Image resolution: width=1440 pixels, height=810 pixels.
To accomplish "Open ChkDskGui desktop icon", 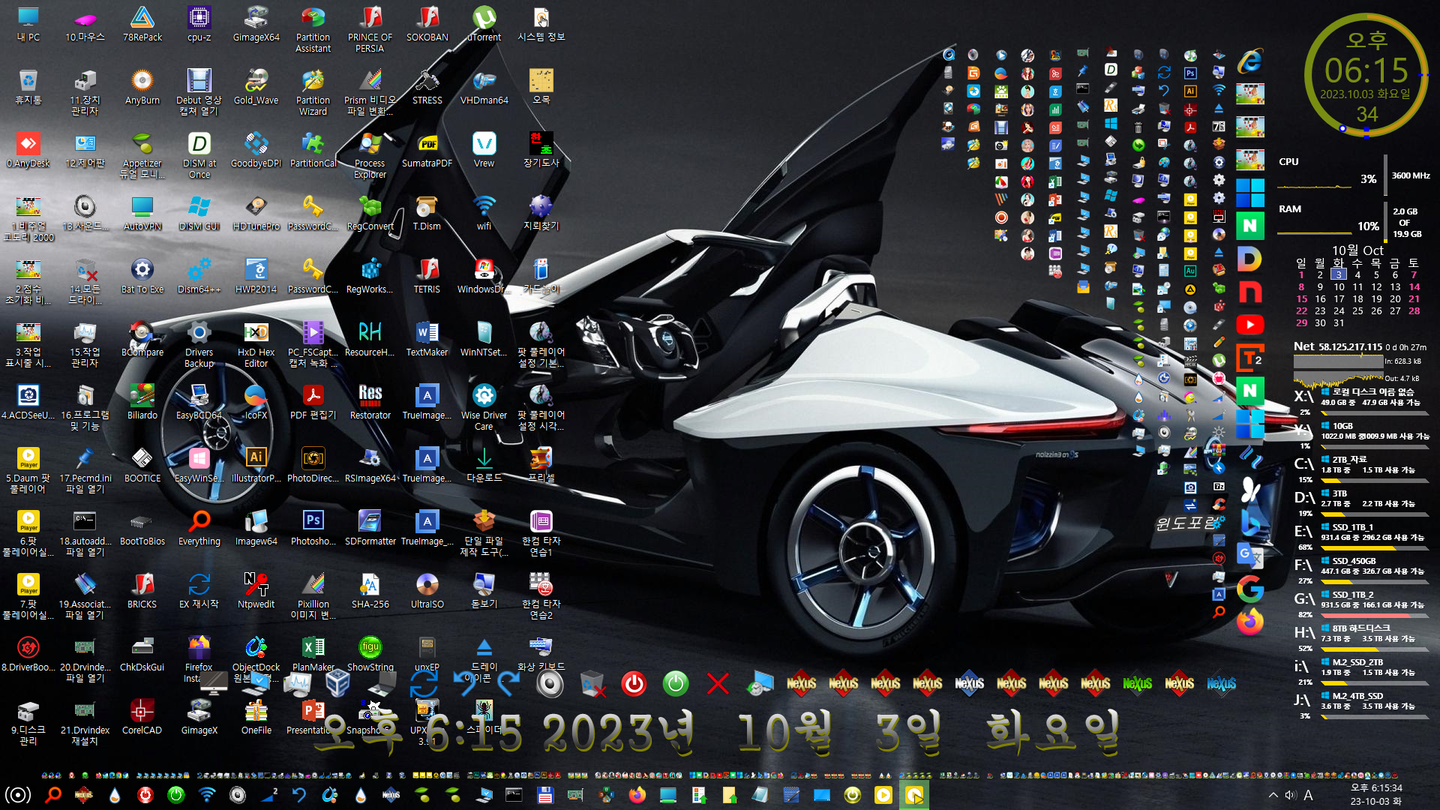I will 142,654.
